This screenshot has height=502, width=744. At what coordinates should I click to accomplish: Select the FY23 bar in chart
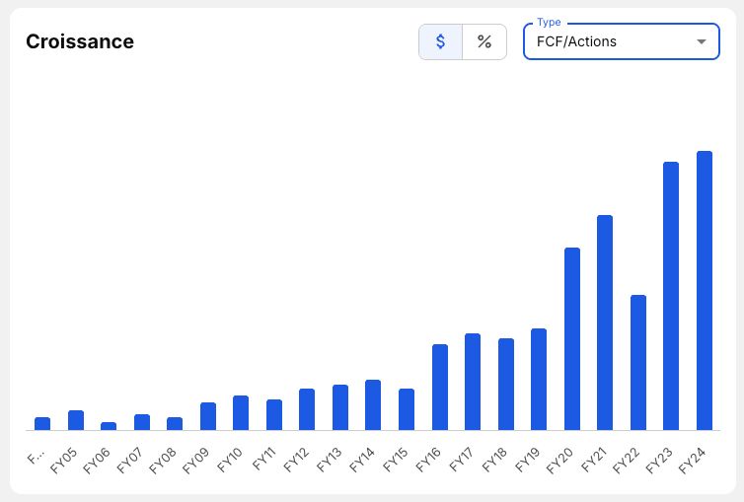[671, 296]
